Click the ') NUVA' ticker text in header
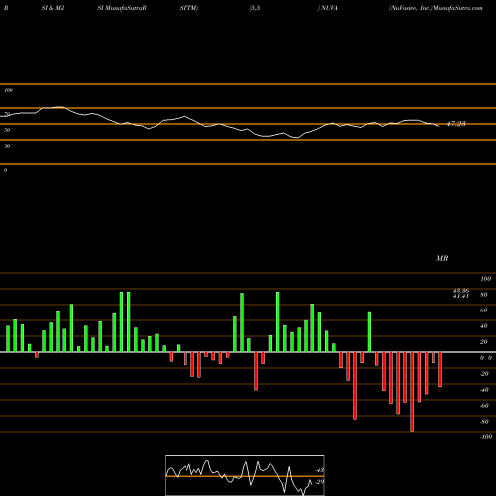The image size is (496, 496). 328,8
